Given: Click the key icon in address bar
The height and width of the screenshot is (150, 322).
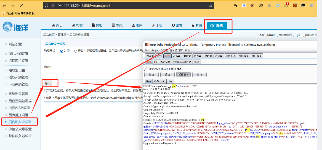Looking at the screenshot, I should [60, 5].
